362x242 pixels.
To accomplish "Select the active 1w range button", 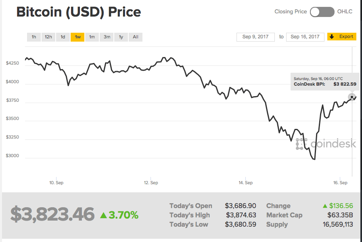I will pos(77,37).
